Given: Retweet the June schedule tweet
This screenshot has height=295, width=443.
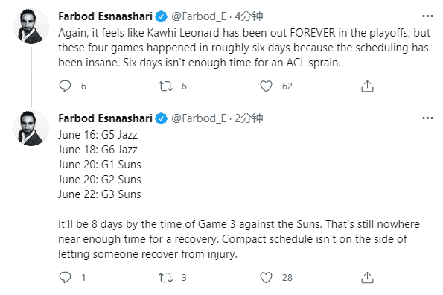Looking at the screenshot, I should click(165, 277).
